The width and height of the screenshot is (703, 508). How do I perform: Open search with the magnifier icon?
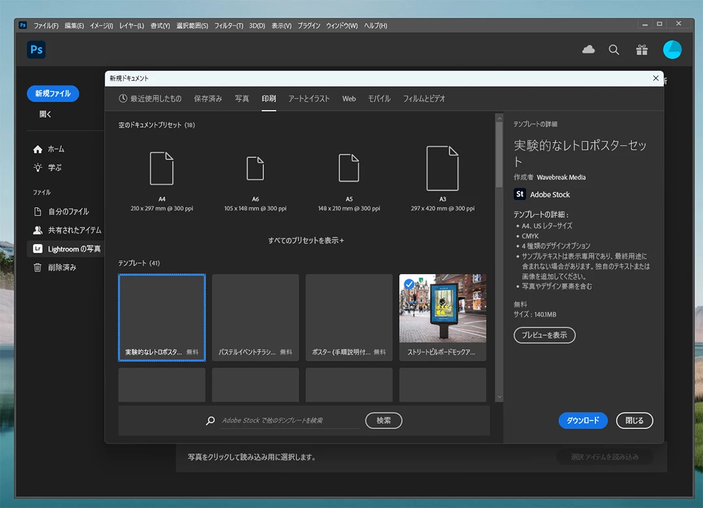(614, 49)
